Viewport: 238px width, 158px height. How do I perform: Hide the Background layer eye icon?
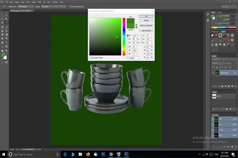tap(213, 73)
